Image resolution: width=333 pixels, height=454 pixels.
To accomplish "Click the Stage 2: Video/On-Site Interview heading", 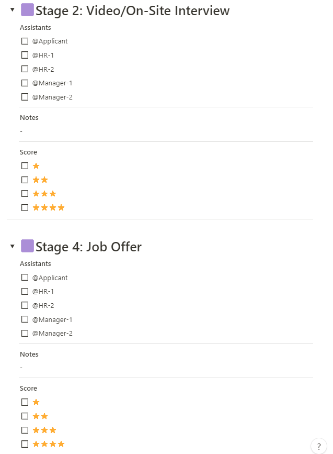I will point(132,10).
